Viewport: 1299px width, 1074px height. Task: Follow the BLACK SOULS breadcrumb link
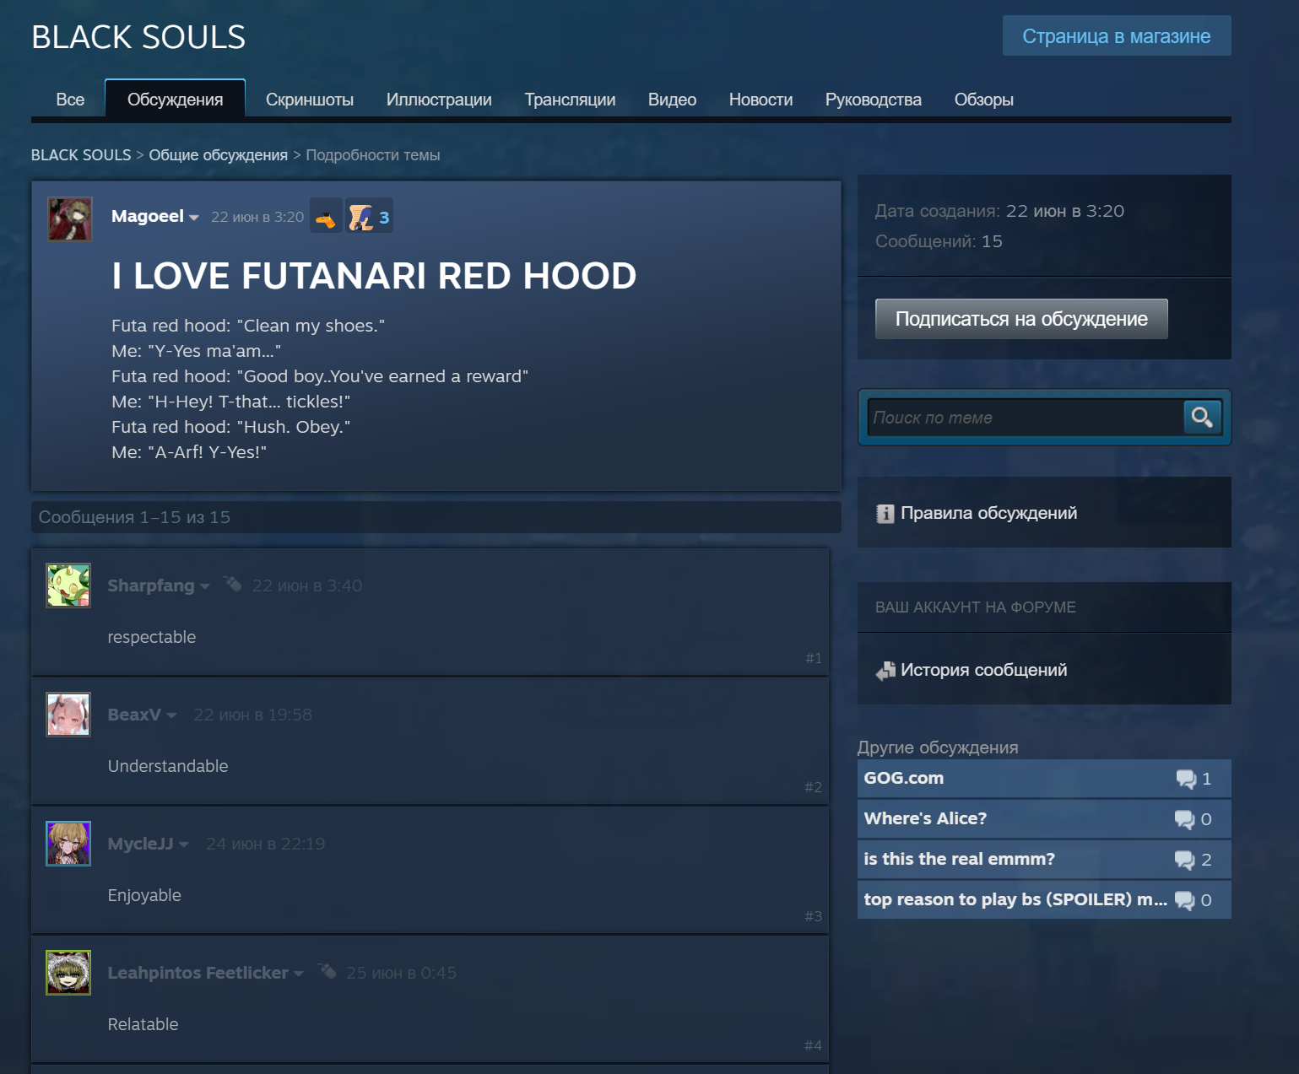(x=81, y=155)
